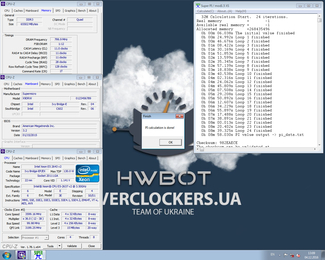Click the BIOS Date 01/15/2015 field
This screenshot has height=260, width=325.
click(59, 135)
